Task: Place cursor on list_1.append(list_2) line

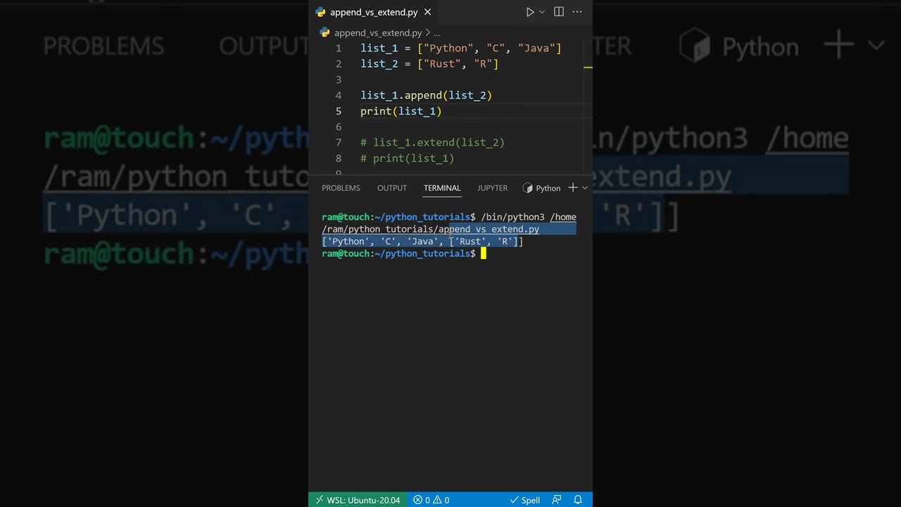Action: click(426, 95)
